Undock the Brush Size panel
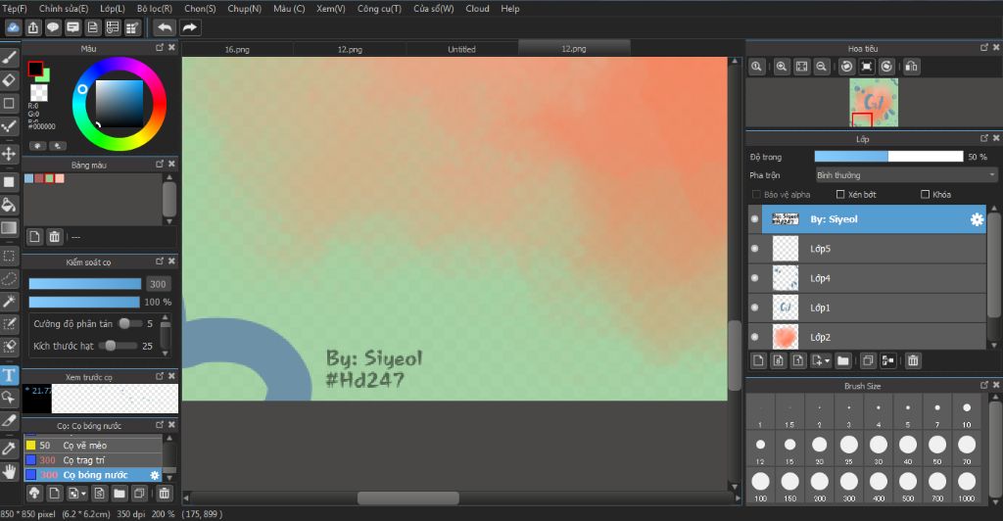Image resolution: width=1003 pixels, height=521 pixels. (x=984, y=385)
